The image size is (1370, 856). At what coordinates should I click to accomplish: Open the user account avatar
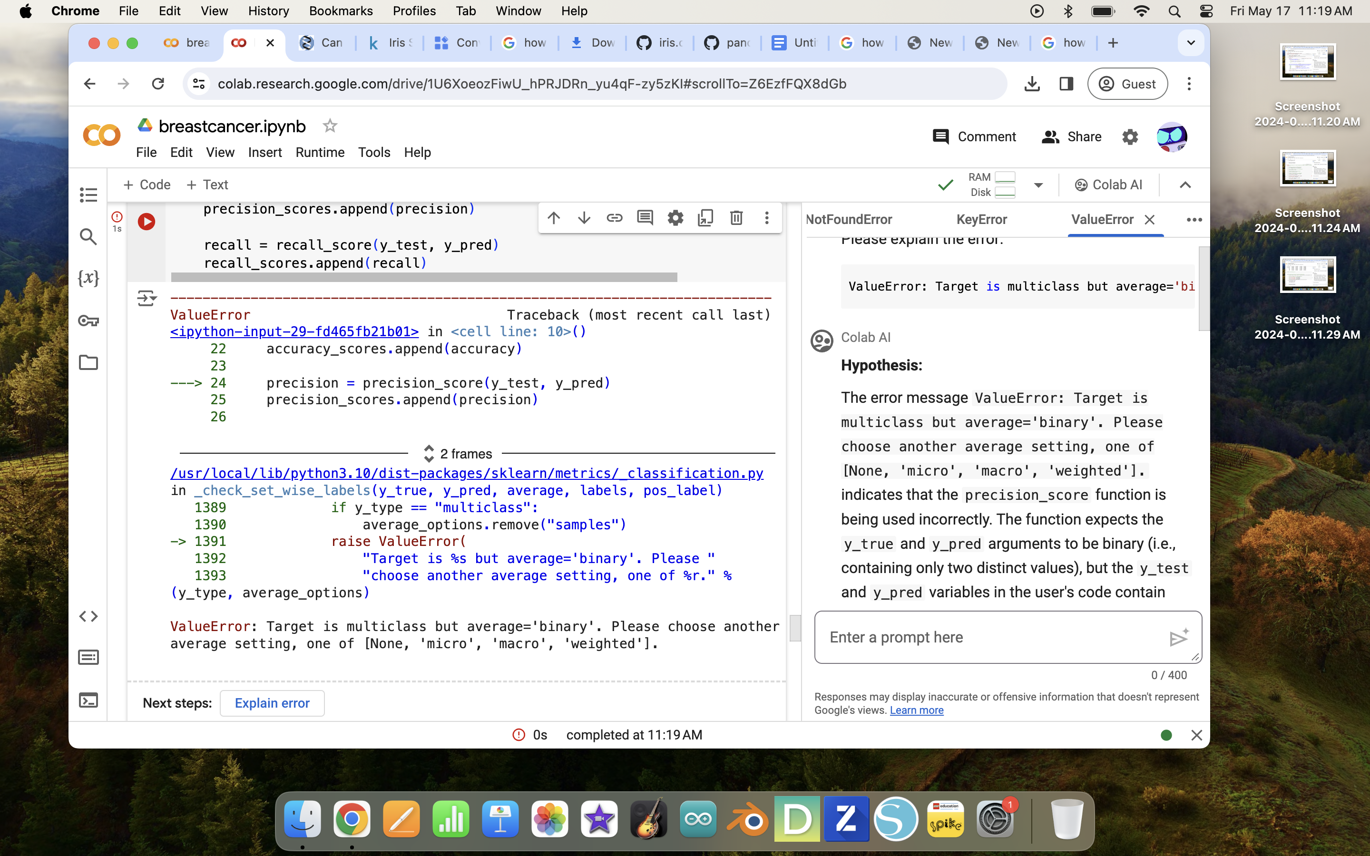click(1171, 137)
